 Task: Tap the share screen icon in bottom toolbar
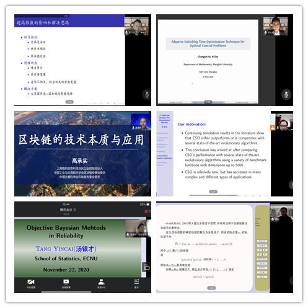(66, 282)
